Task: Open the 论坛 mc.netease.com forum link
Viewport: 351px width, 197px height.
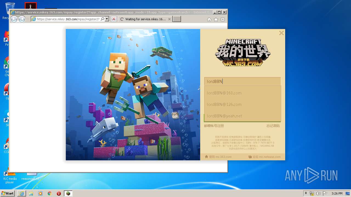Action: tap(264, 157)
